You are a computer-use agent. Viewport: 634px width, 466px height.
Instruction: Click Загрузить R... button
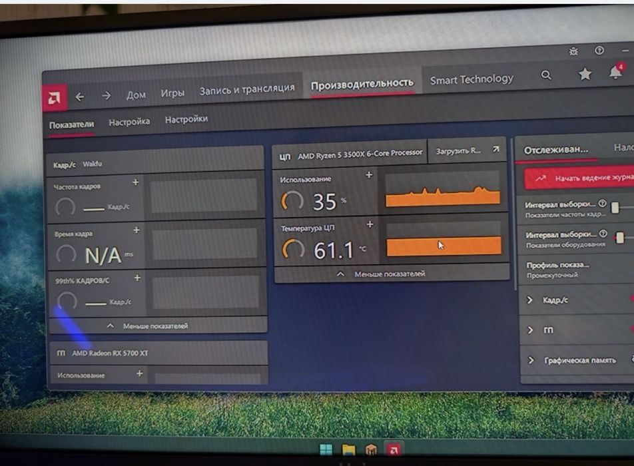(467, 150)
